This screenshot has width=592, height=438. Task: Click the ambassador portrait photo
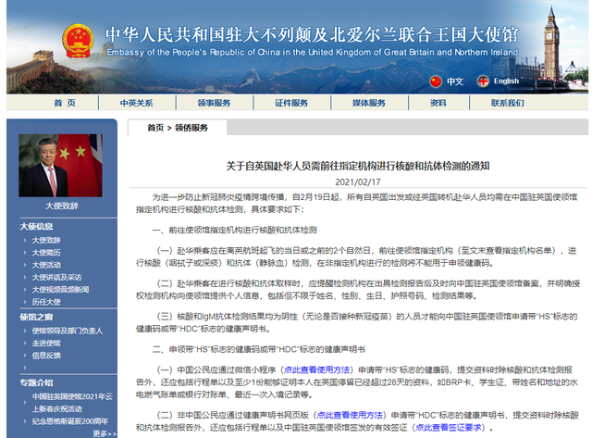pyautogui.click(x=60, y=166)
